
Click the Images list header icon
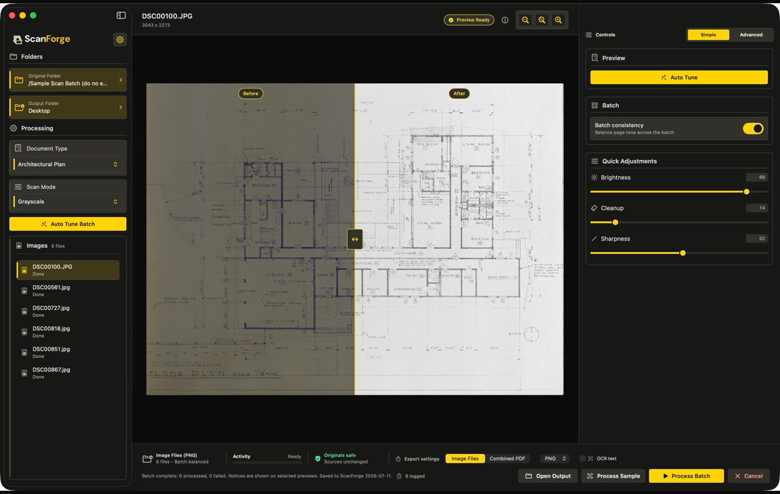[x=19, y=246]
